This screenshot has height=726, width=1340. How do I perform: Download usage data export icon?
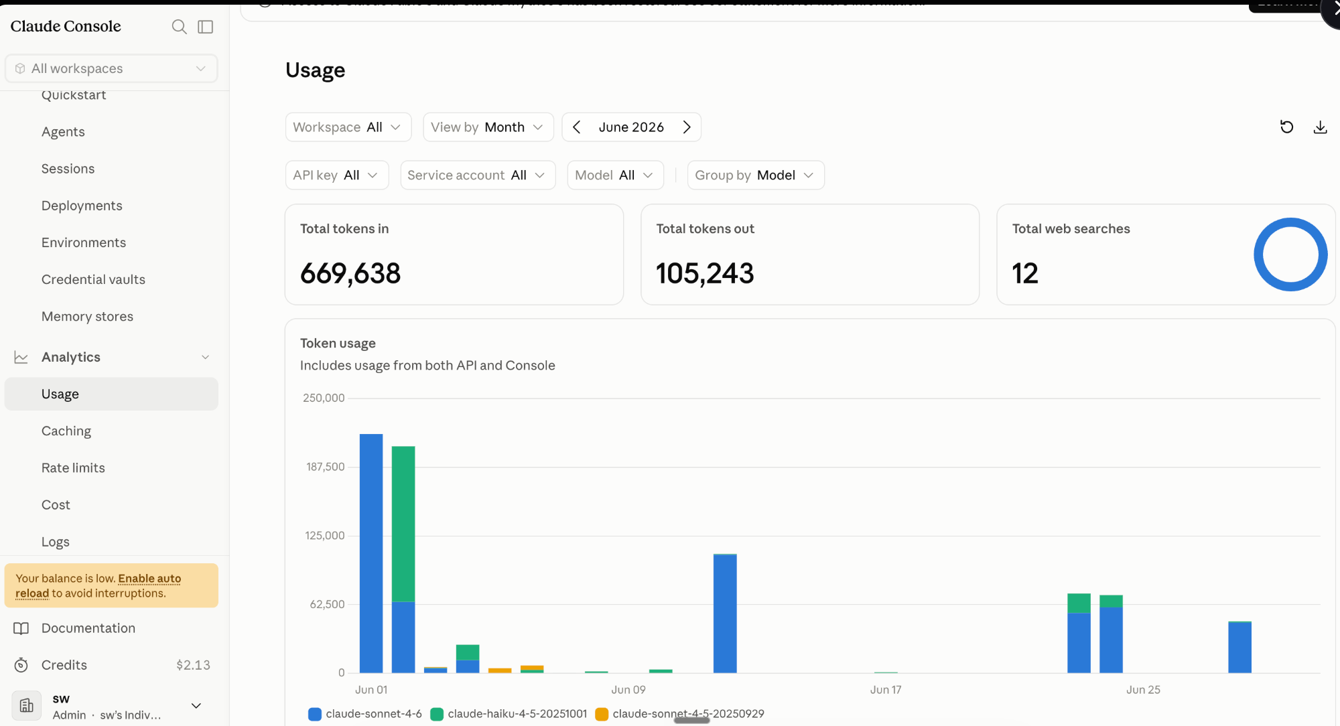(x=1320, y=127)
